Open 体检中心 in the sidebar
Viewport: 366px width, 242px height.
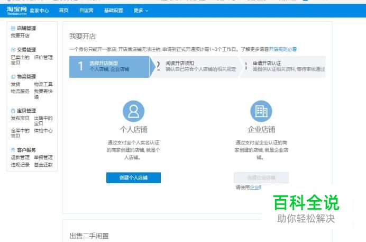pos(43,131)
